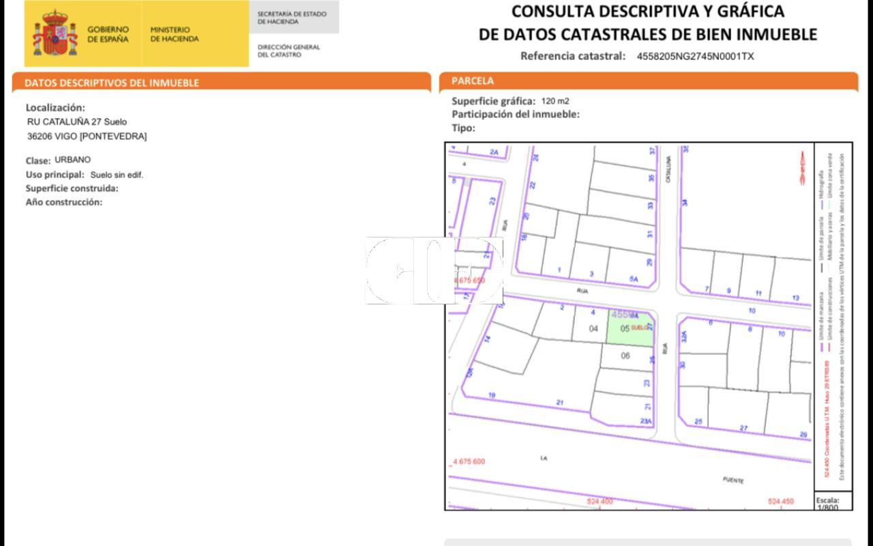Click the 'DATOS DESCRIPTIVOS DEL INMUEBLE' header

[x=112, y=83]
